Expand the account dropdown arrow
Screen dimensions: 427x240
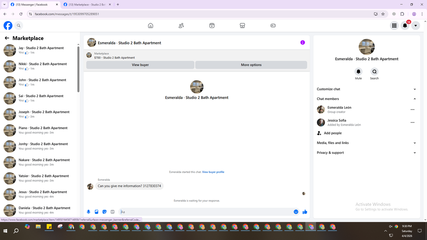point(416,26)
